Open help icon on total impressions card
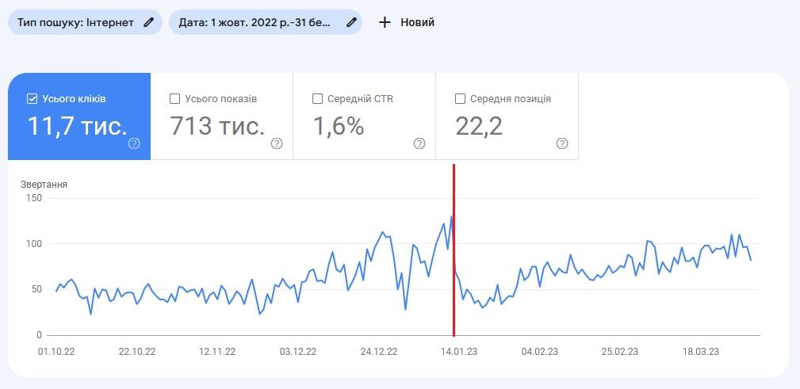The height and width of the screenshot is (389, 800). [277, 143]
